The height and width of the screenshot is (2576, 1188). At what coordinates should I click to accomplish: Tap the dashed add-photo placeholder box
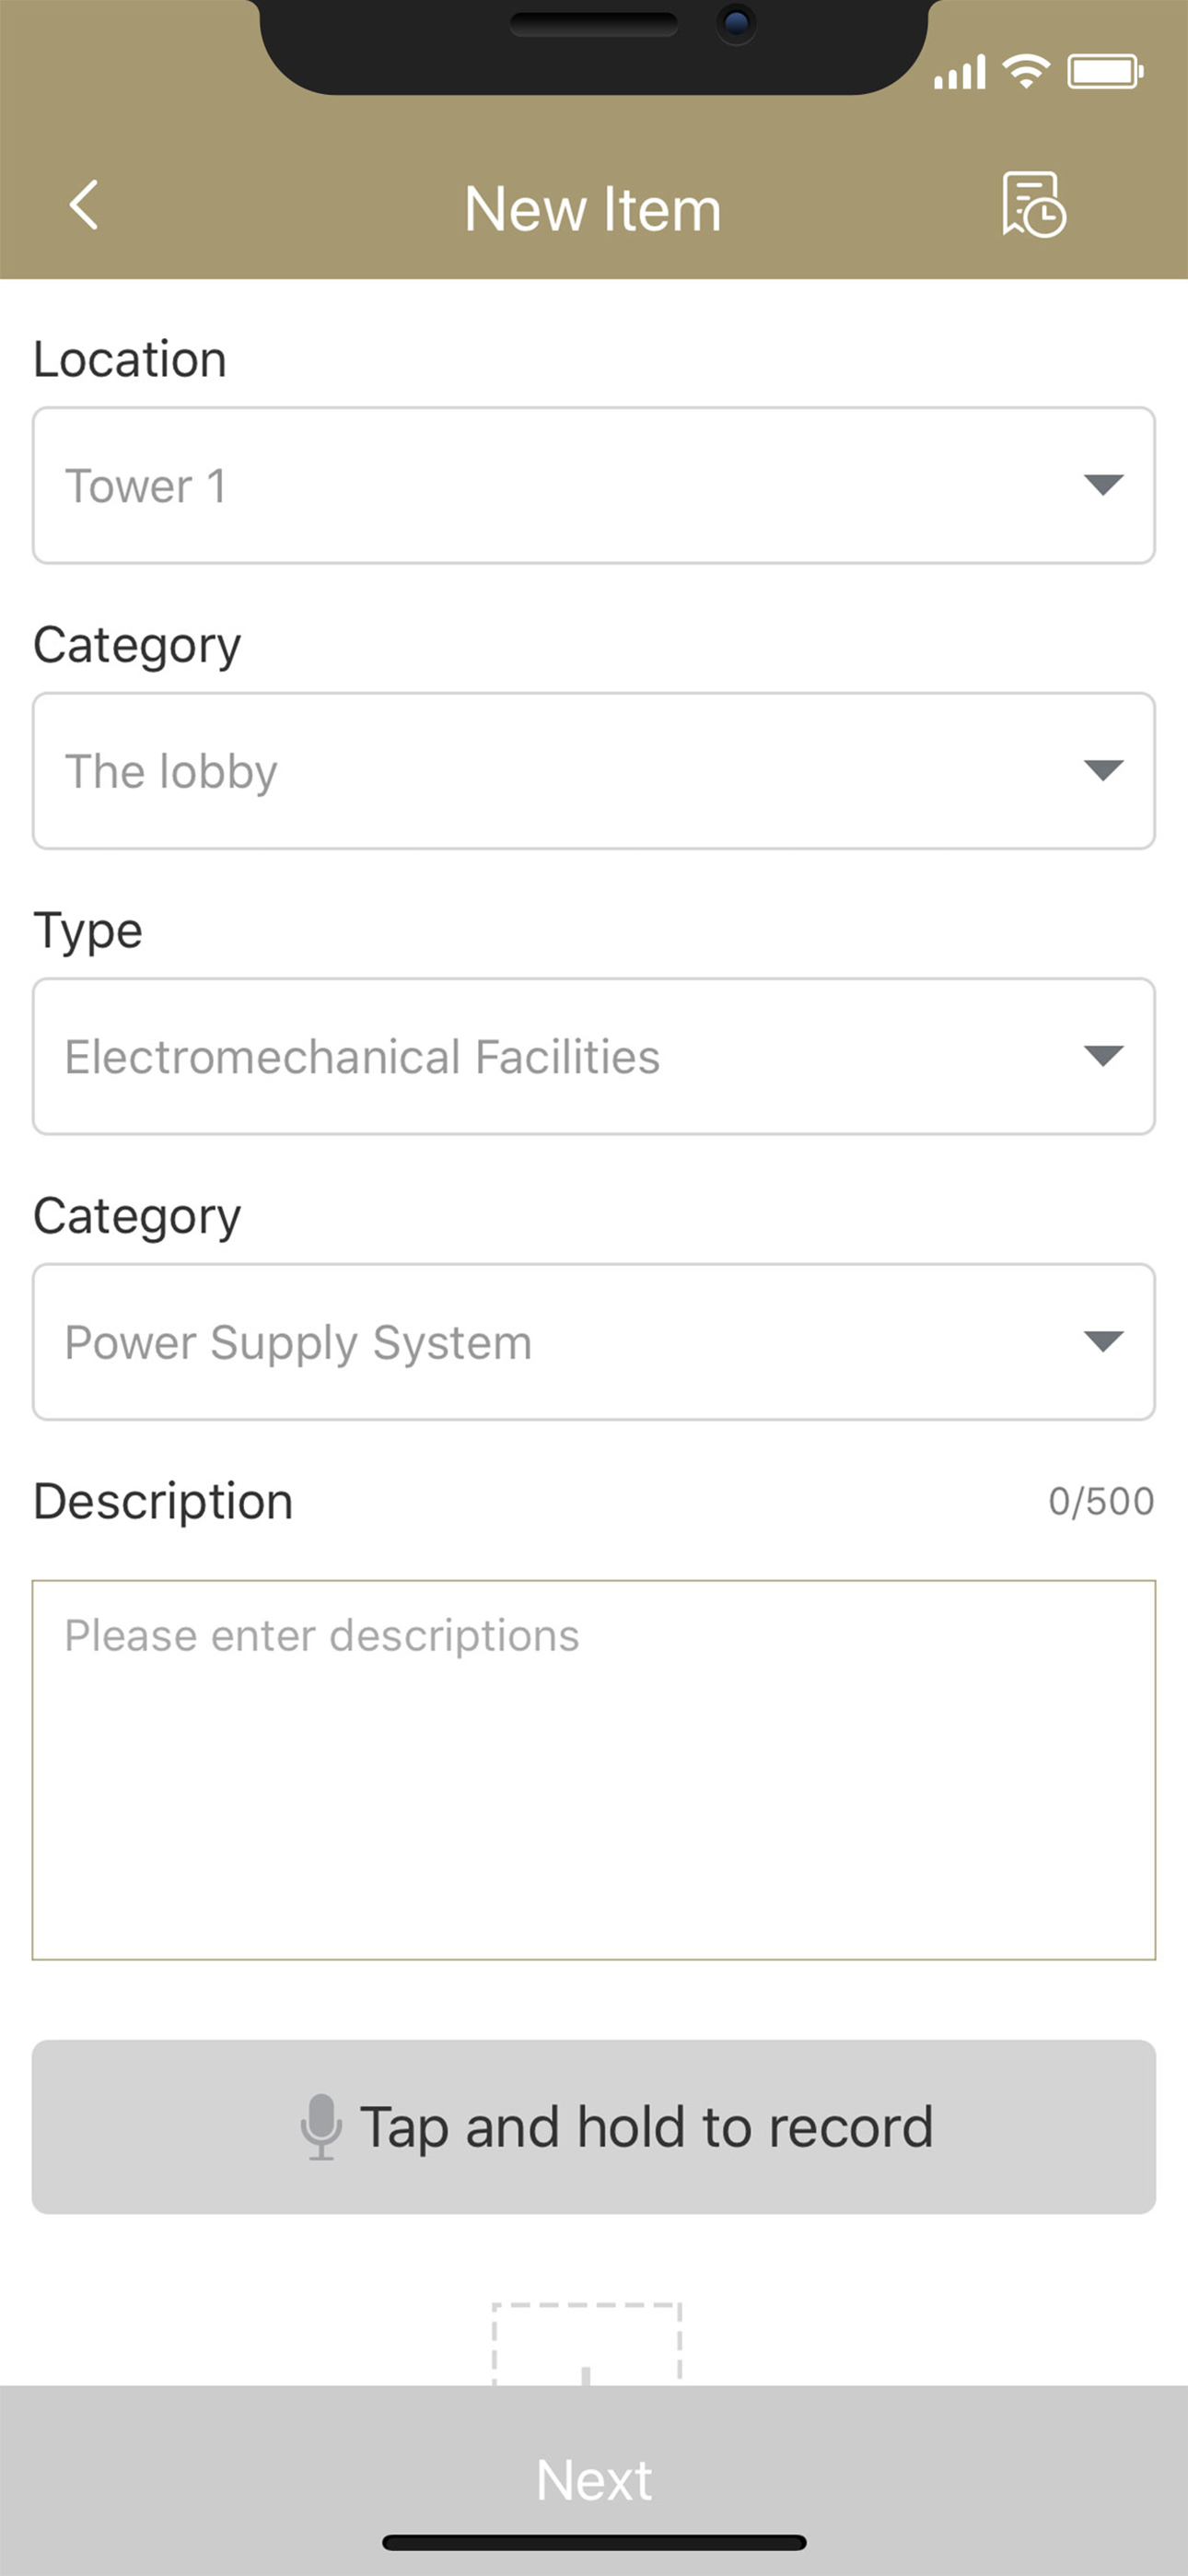pos(587,2344)
